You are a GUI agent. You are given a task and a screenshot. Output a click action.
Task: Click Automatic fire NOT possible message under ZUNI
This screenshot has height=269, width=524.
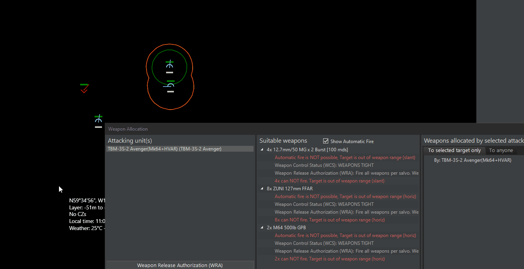345,196
